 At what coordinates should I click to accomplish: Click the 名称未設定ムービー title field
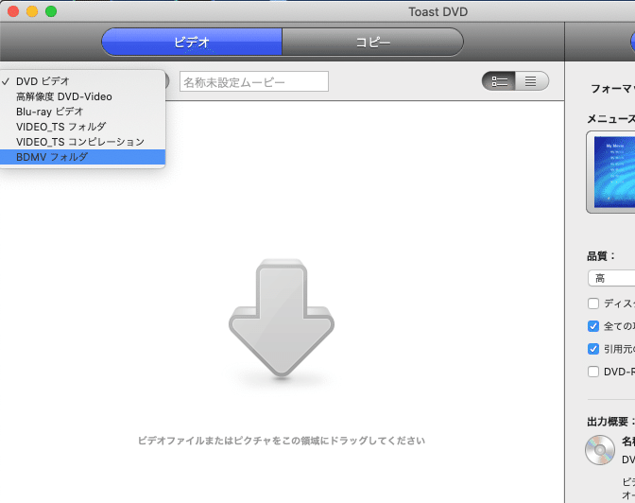click(254, 81)
